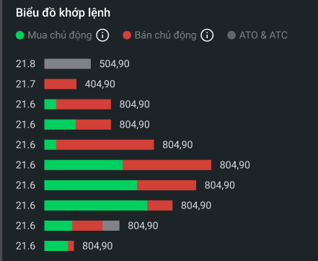Toggle the Mua chủ động legend label
The width and height of the screenshot is (318, 261).
[60, 35]
